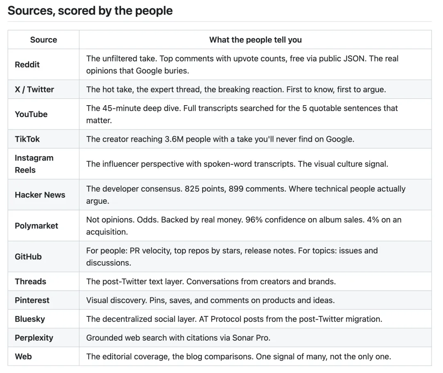The image size is (443, 373).
Task: Select the Source column header
Action: (x=43, y=39)
